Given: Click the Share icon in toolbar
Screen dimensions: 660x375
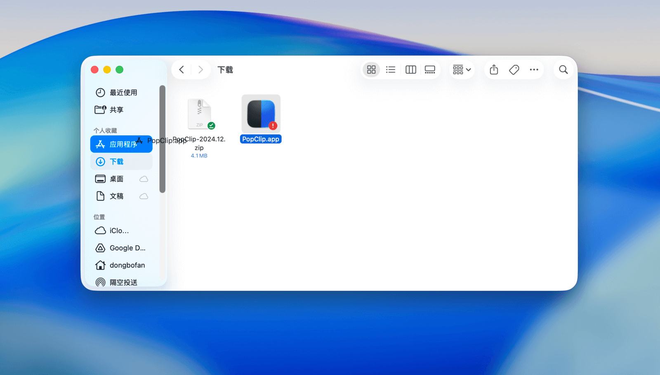Looking at the screenshot, I should [494, 70].
